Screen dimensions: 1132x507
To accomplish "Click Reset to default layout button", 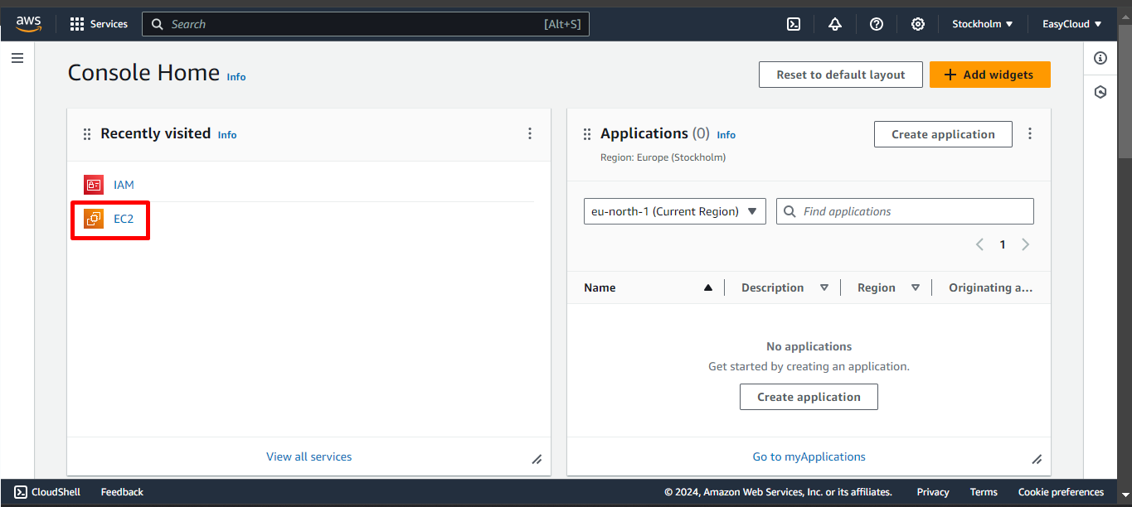I will point(841,75).
